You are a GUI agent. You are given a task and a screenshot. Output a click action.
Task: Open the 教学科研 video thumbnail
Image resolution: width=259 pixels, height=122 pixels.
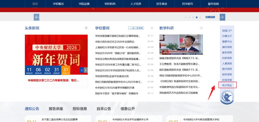pos(181,44)
